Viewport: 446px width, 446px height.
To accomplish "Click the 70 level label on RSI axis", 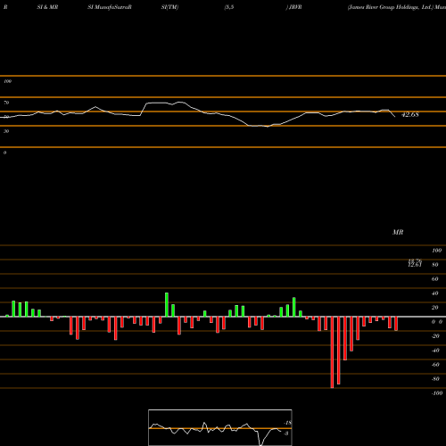I will click(6, 103).
